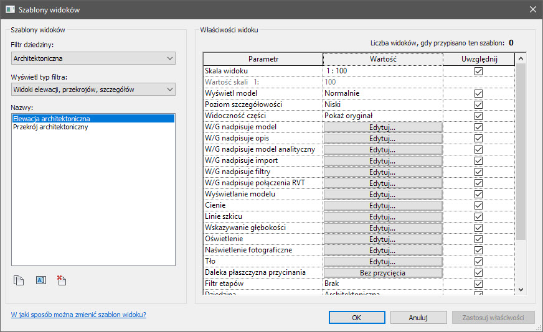The height and width of the screenshot is (332, 543).
Task: Open the Filtr dziedziny dropdown
Action: click(93, 58)
